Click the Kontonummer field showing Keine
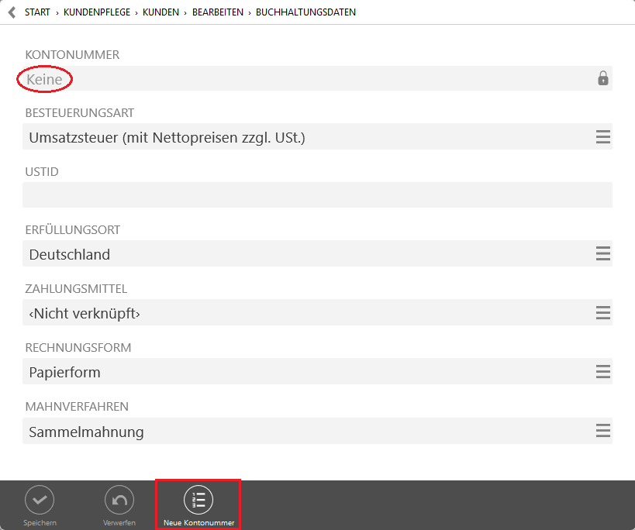 [x=302, y=78]
